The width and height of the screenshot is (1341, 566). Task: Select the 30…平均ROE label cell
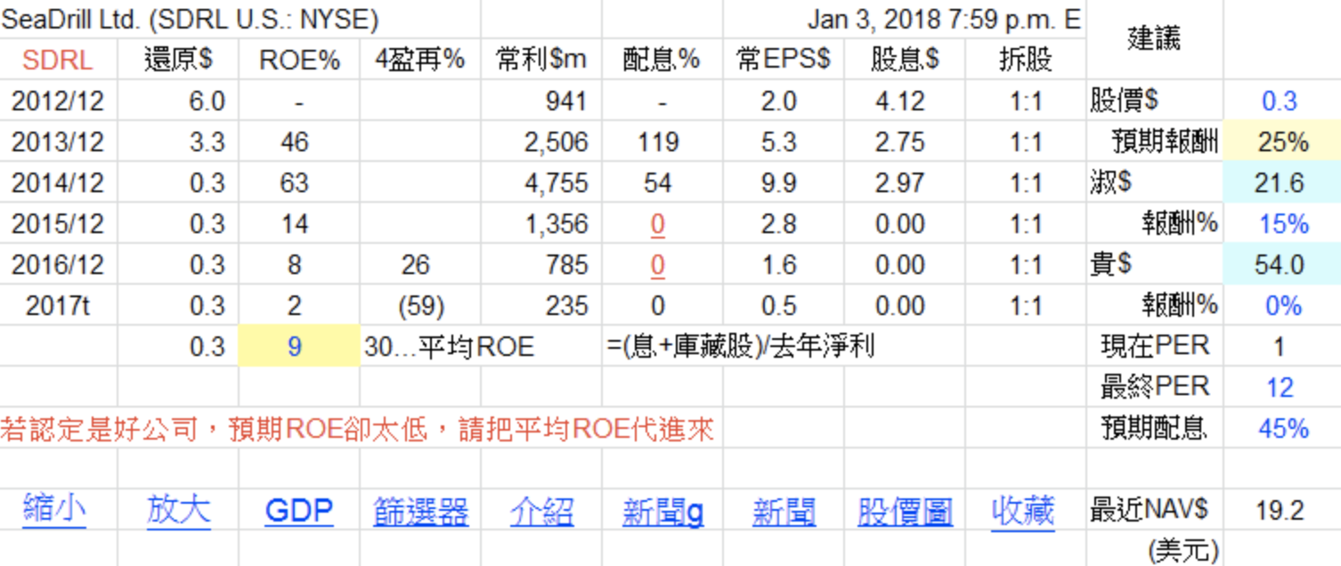(449, 346)
